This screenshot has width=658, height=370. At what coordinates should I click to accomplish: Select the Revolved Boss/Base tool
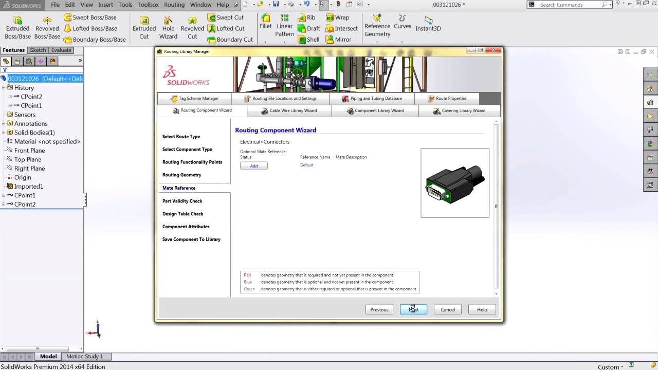[47, 28]
